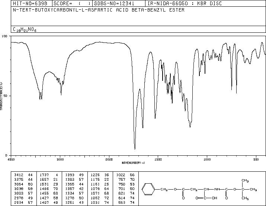
Task: Click peak table entry 1531
Action: click(44, 184)
